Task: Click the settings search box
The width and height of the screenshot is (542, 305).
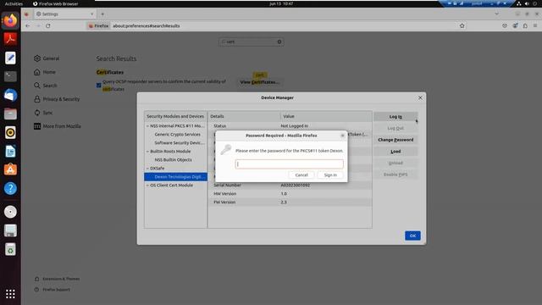Action: (252, 42)
